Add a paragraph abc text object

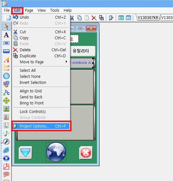coord(6,92)
